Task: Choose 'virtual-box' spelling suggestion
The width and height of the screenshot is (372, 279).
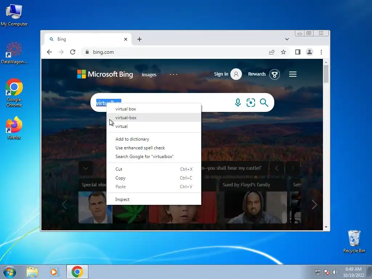Action: [154, 118]
